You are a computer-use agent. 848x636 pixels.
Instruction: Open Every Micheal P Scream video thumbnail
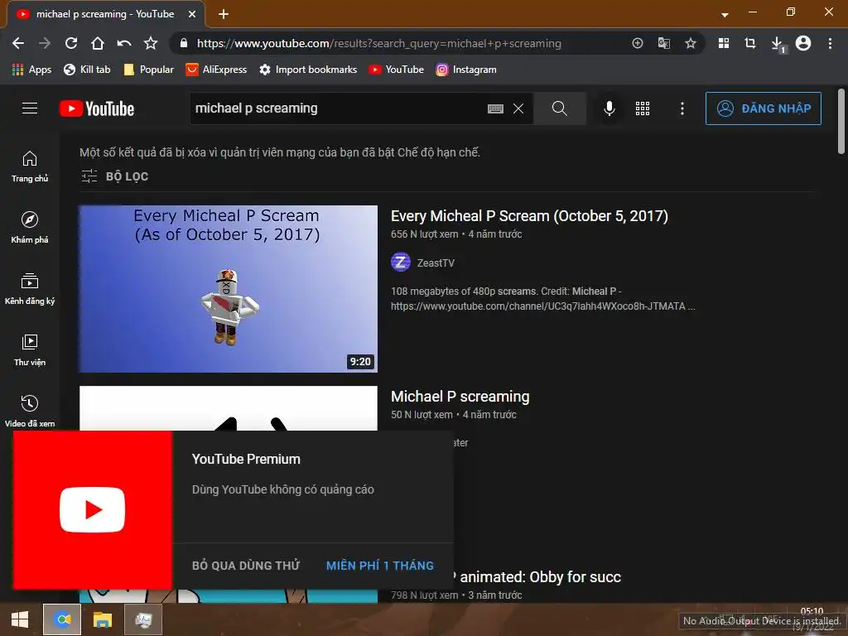coord(229,289)
